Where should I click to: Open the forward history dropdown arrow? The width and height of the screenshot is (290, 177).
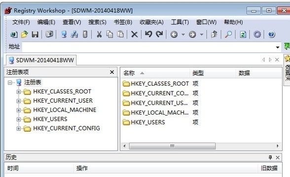pyautogui.click(x=202, y=34)
